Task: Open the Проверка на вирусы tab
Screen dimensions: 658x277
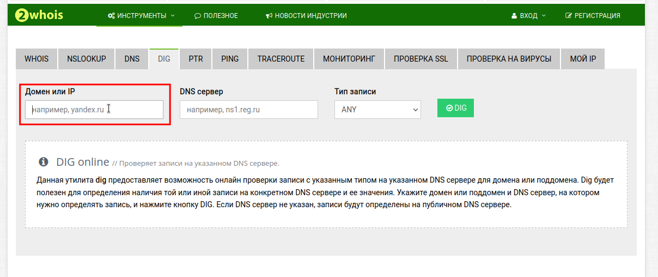Action: point(509,59)
